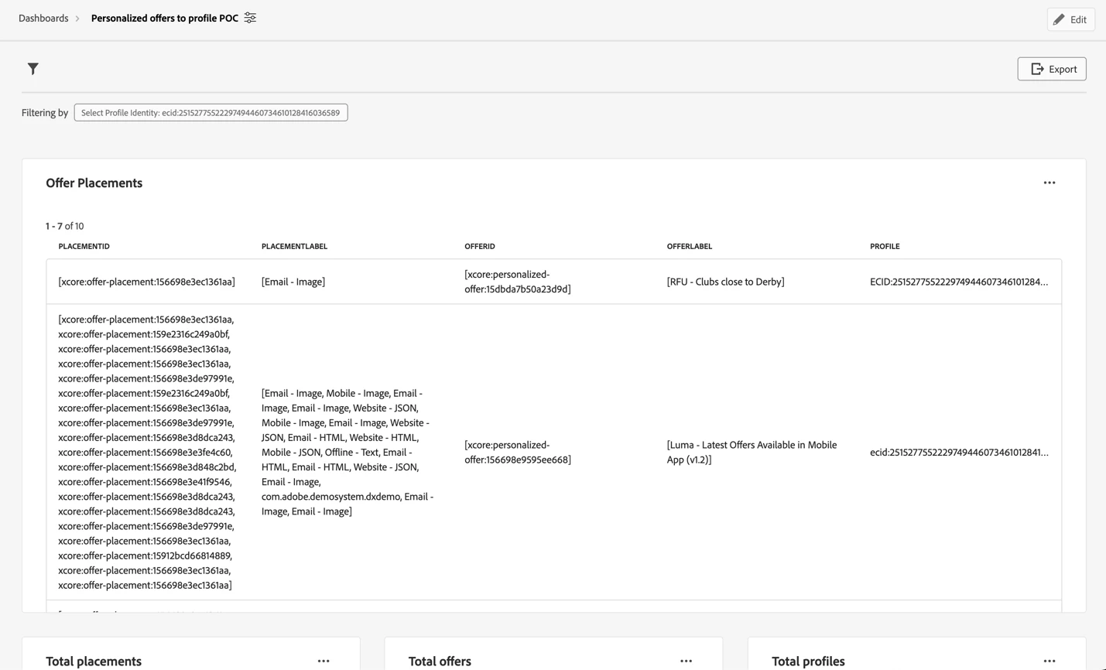This screenshot has width=1106, height=670.
Task: Click the PLACEMENTLABEL column header
Action: pos(294,246)
